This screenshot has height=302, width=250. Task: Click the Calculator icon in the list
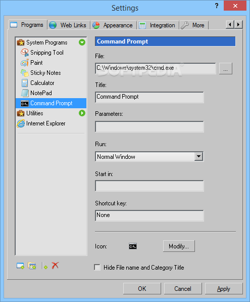(x=25, y=83)
